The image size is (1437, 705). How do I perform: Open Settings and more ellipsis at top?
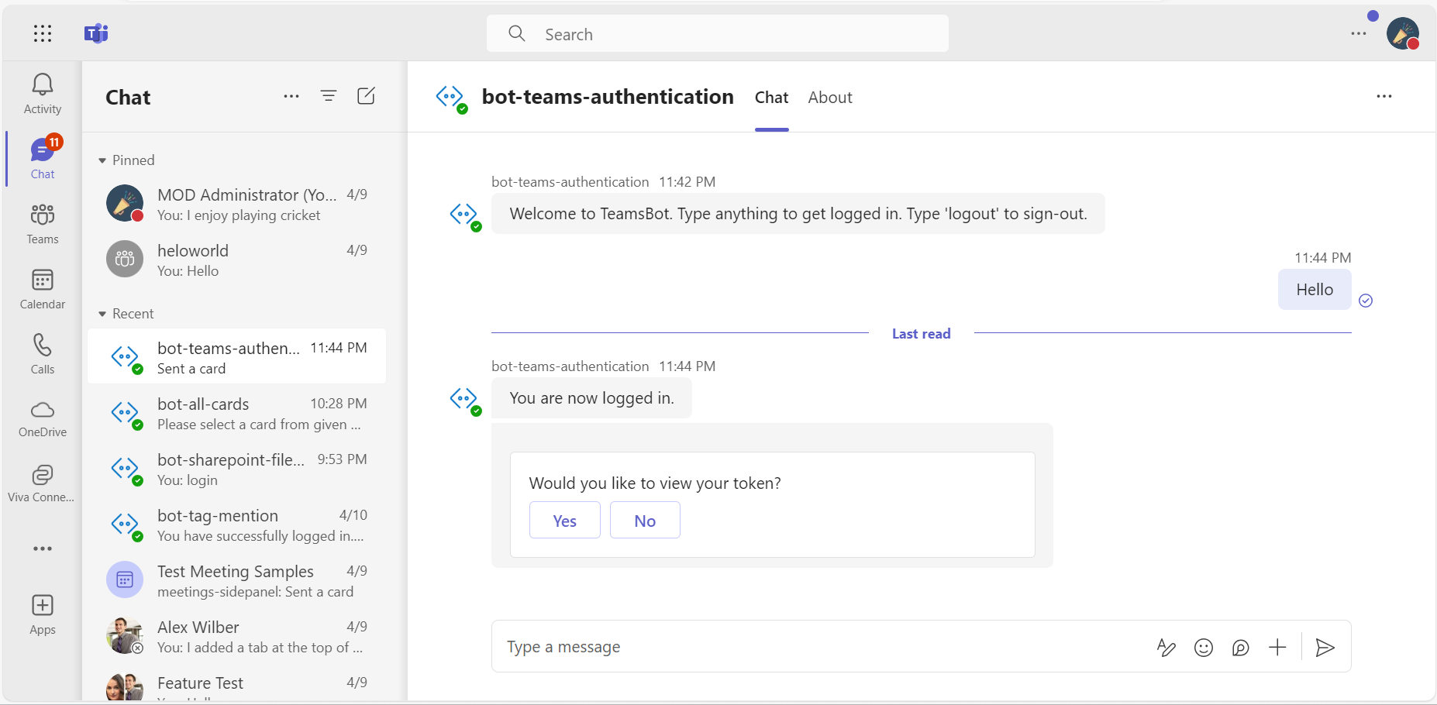[1359, 33]
